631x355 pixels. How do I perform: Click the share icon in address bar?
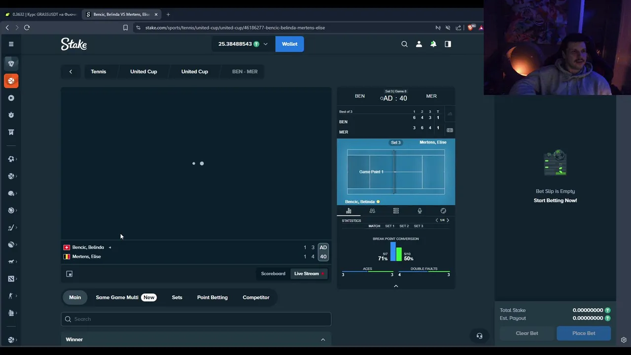458,28
